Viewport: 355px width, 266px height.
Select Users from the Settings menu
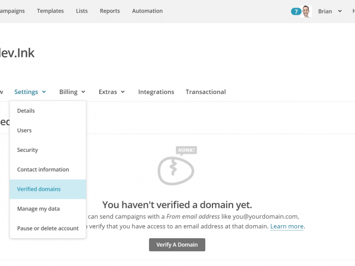point(24,130)
